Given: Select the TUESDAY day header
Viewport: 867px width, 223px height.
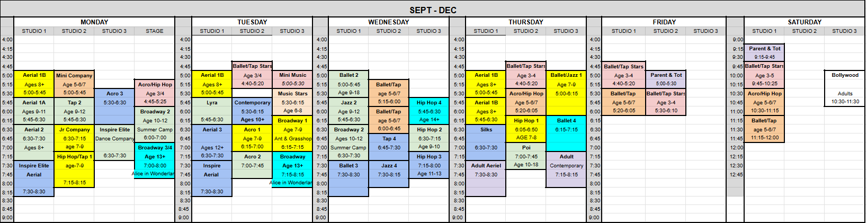Looking at the screenshot, I should click(252, 22).
